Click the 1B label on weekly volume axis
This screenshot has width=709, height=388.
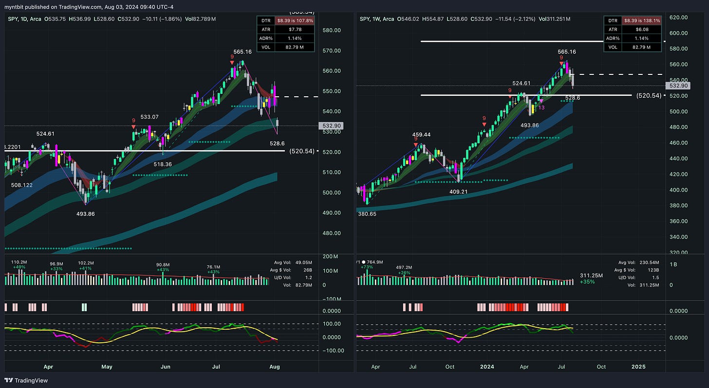[x=674, y=264]
